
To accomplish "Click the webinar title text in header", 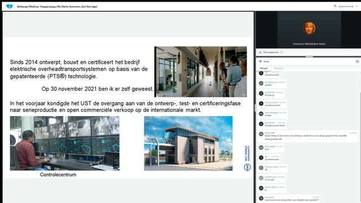I will click(x=57, y=7).
